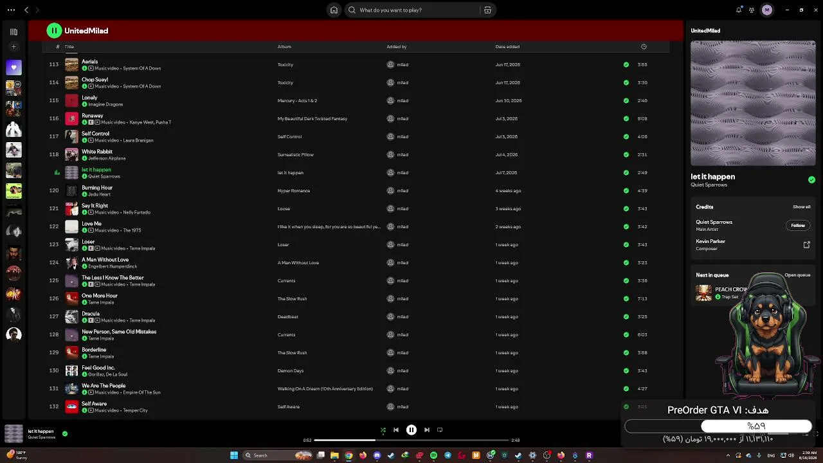The width and height of the screenshot is (823, 463).
Task: Open album thumbnail of Lonely track
Action: point(71,100)
